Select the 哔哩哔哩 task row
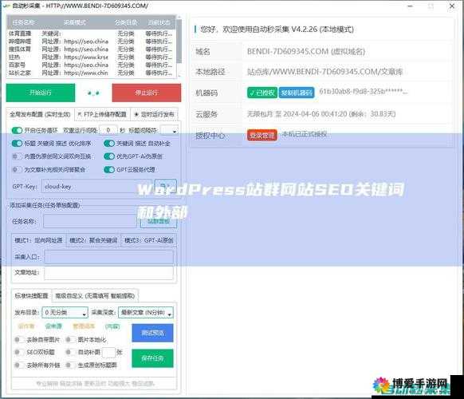This screenshot has width=464, height=399. pyautogui.click(x=91, y=41)
